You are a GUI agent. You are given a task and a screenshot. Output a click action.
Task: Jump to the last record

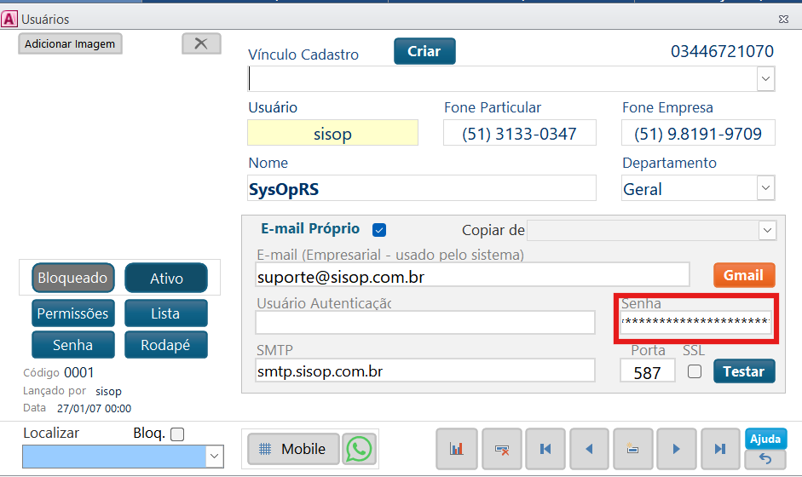tap(719, 449)
